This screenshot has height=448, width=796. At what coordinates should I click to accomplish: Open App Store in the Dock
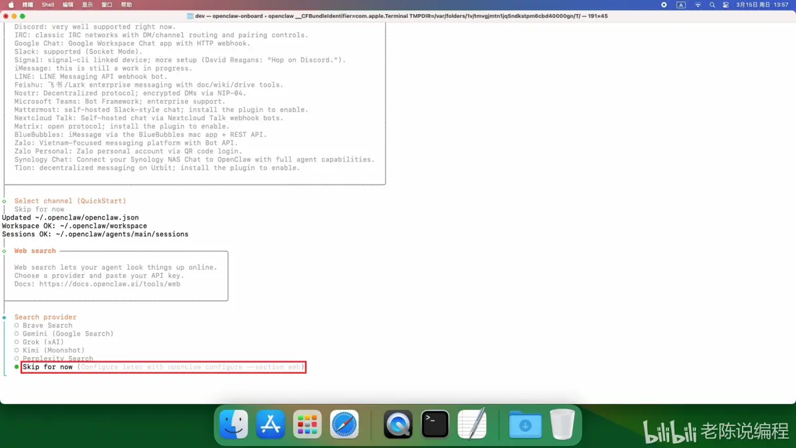[270, 424]
